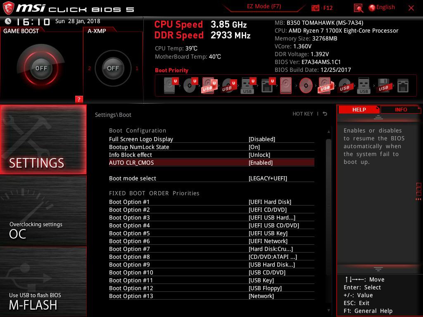
Task: Click the UEFI USB CD/DVD boot icon
Action: click(229, 85)
